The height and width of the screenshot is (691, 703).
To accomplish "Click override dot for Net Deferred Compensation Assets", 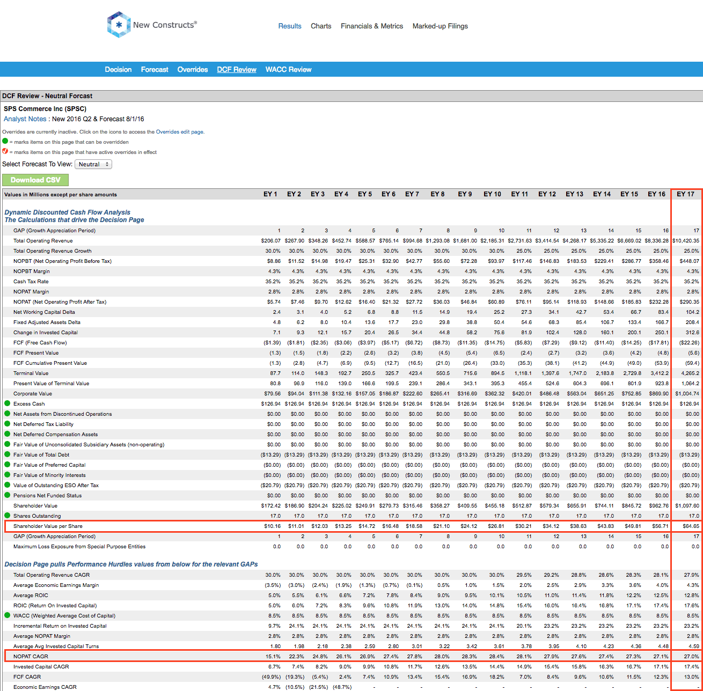I will (x=7, y=434).
